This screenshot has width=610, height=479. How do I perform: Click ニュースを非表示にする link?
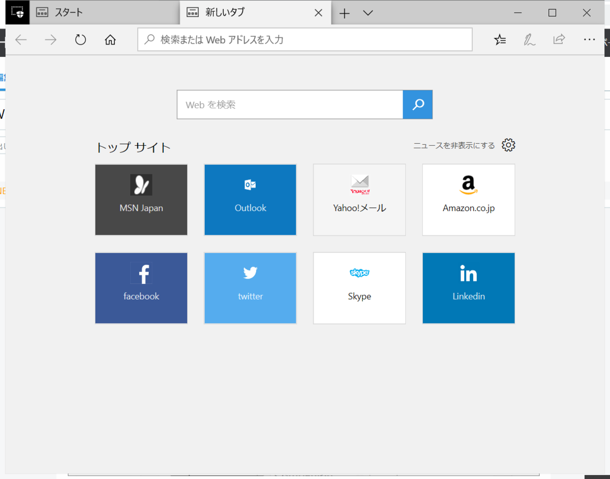coord(454,146)
